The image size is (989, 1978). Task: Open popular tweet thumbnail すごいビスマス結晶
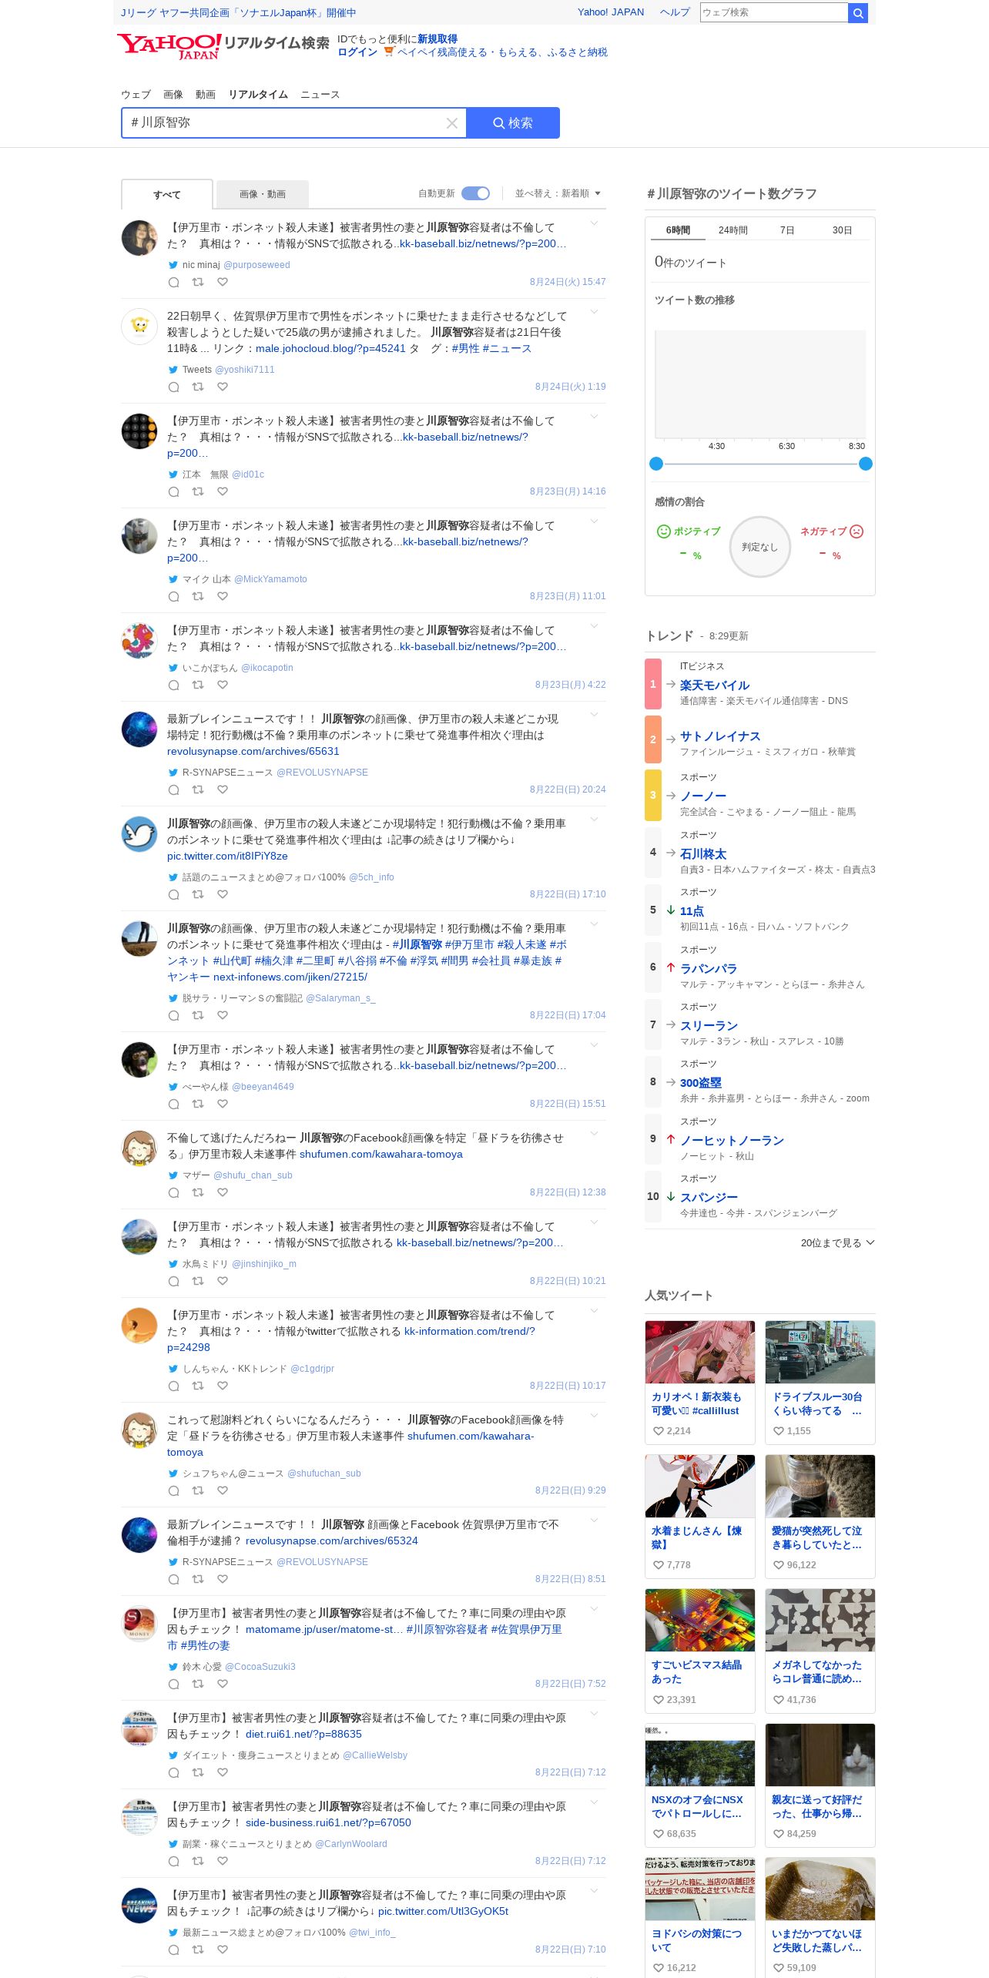click(700, 1620)
